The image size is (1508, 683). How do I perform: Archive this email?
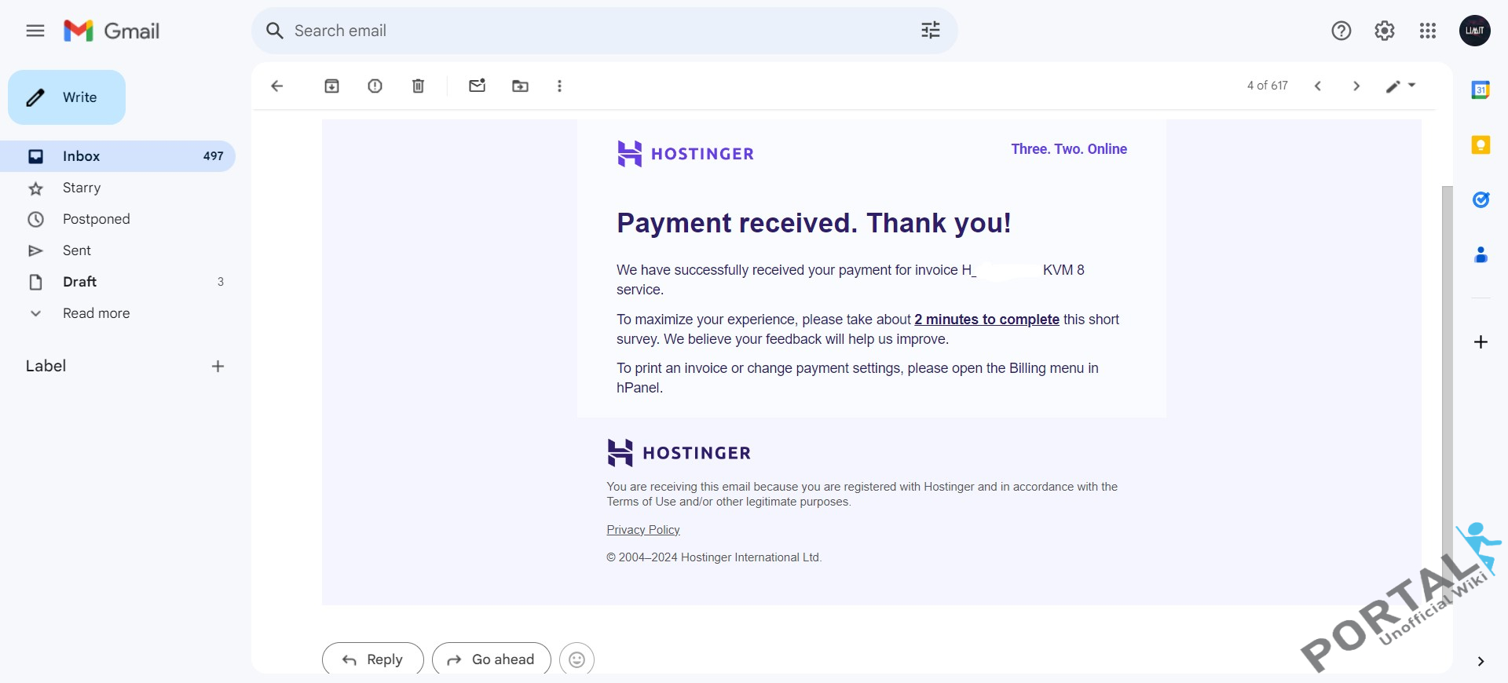coord(332,86)
